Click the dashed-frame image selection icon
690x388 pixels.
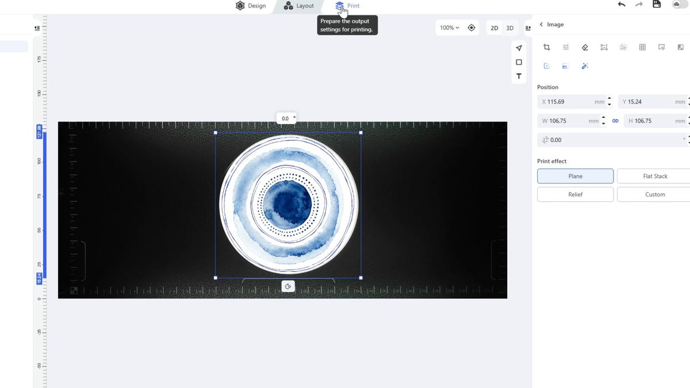[x=623, y=47]
